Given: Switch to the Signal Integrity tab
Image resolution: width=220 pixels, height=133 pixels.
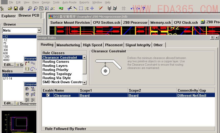Looking at the screenshot, I should tap(138, 45).
